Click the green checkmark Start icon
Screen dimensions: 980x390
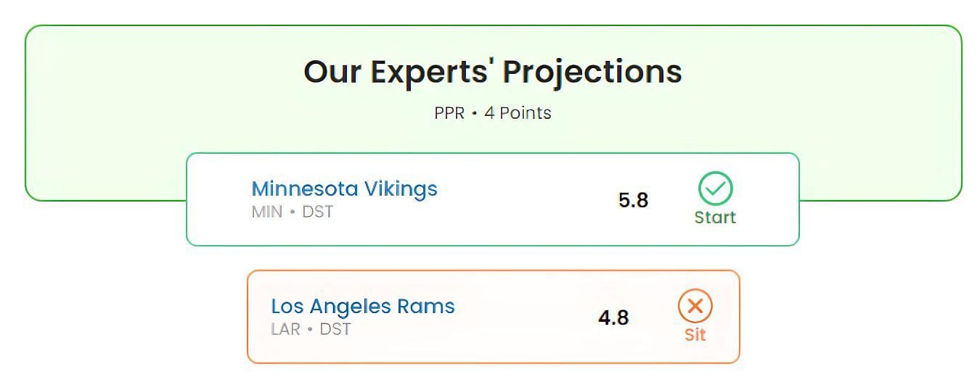coord(715,188)
